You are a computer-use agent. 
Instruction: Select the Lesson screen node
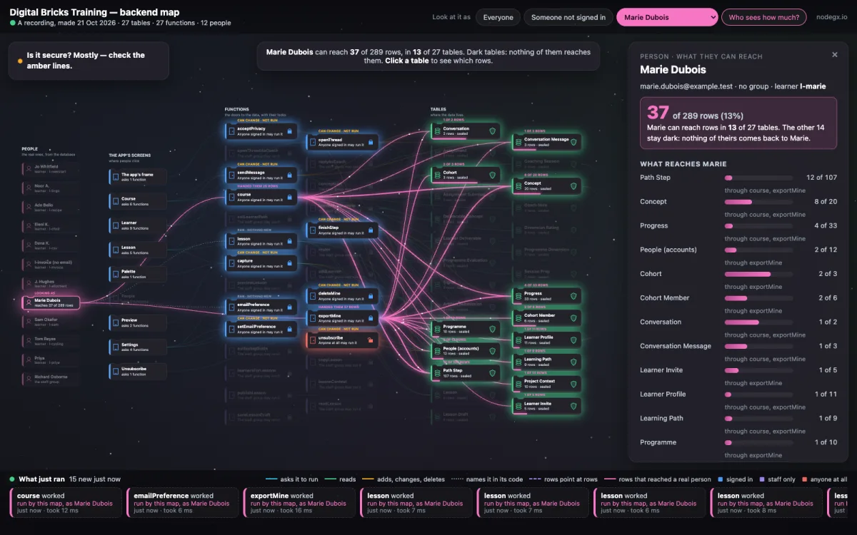click(x=138, y=250)
